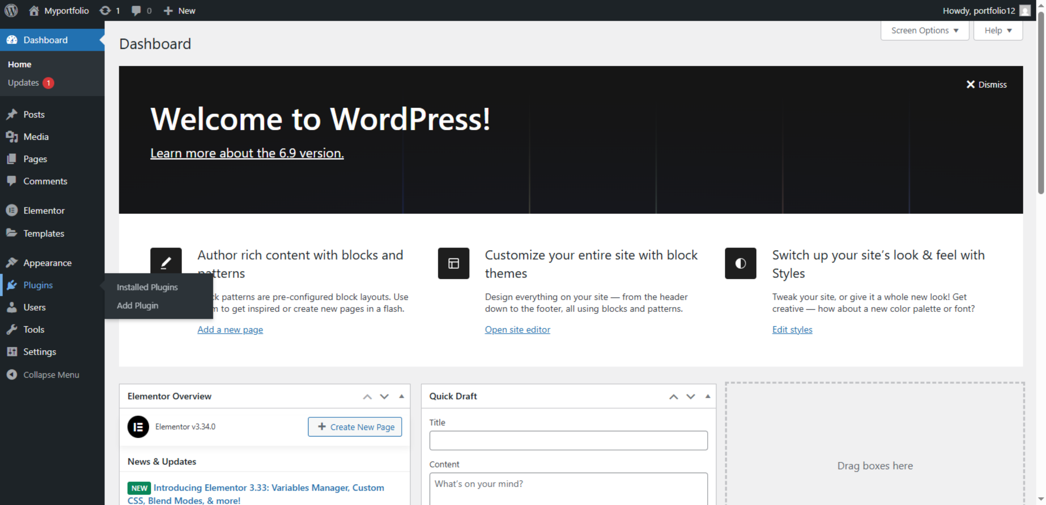Click the Collapse Menu arrow icon

click(12, 375)
